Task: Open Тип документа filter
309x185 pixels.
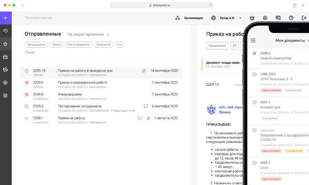Action: coord(36,45)
